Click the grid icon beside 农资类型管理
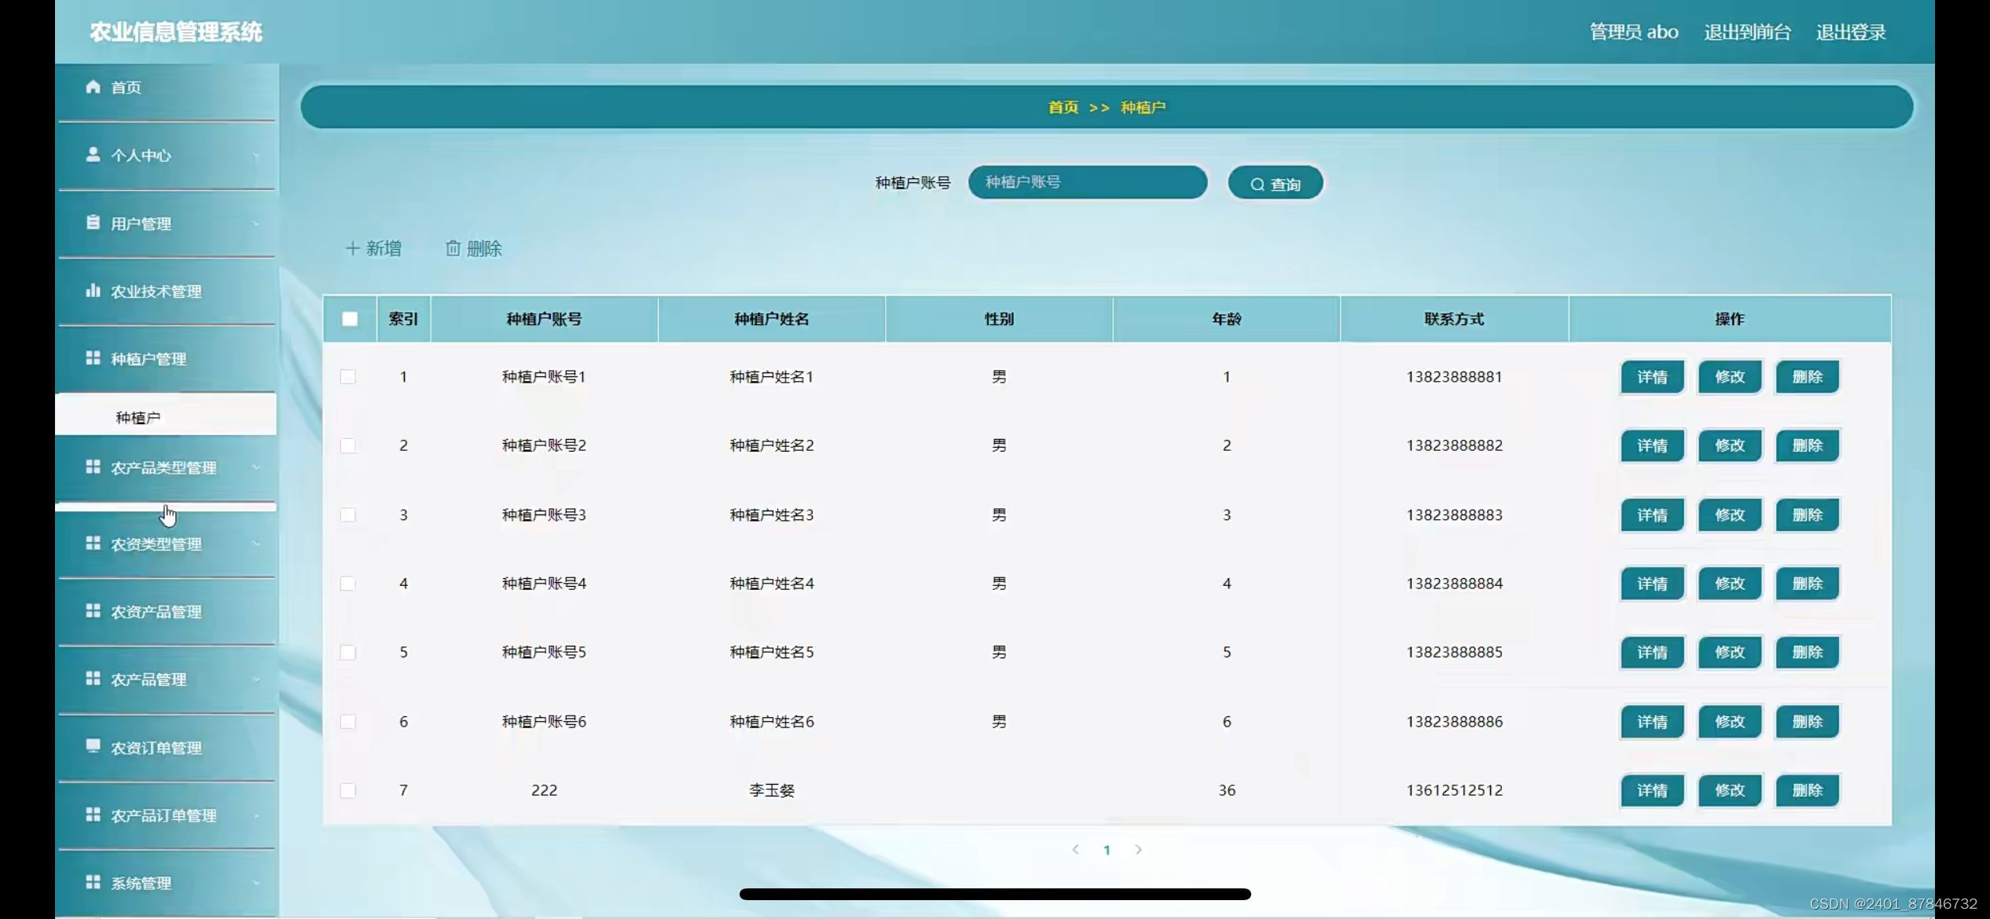This screenshot has width=1990, height=919. tap(93, 543)
